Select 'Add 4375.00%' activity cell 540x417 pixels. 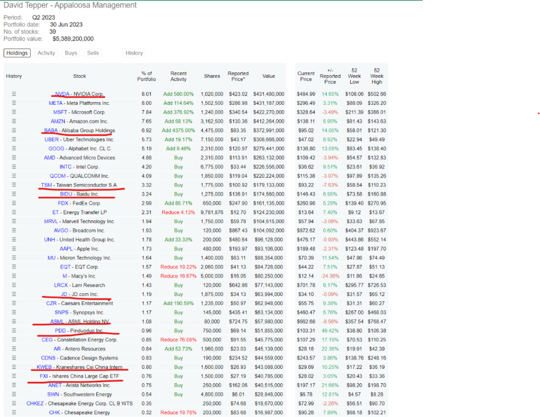[178, 130]
